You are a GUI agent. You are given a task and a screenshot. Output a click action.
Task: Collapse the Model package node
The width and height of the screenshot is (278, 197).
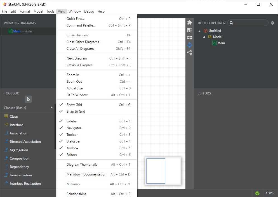(x=204, y=37)
